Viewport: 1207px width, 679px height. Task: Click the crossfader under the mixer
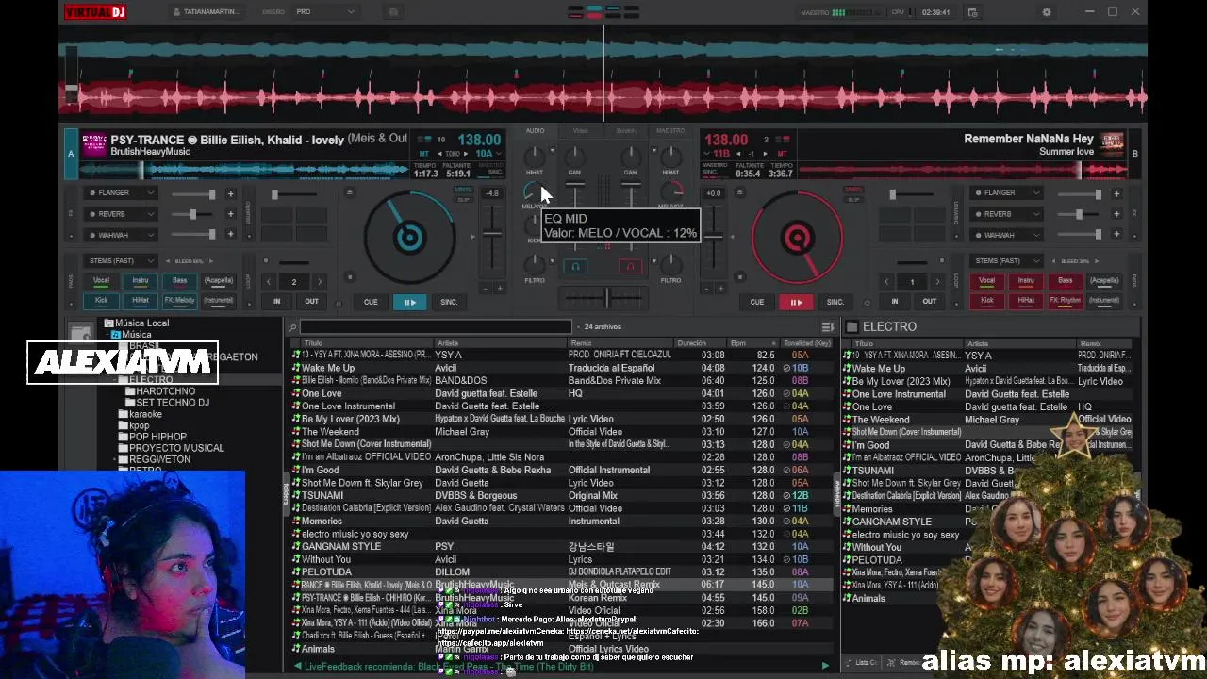(x=604, y=298)
